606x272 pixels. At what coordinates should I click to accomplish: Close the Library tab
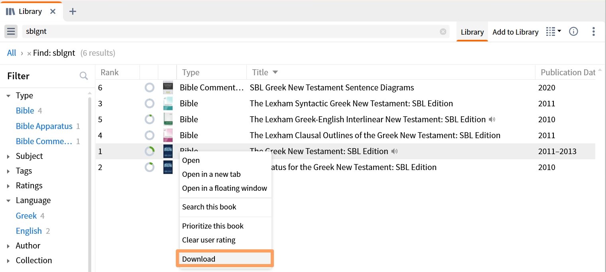pyautogui.click(x=53, y=12)
